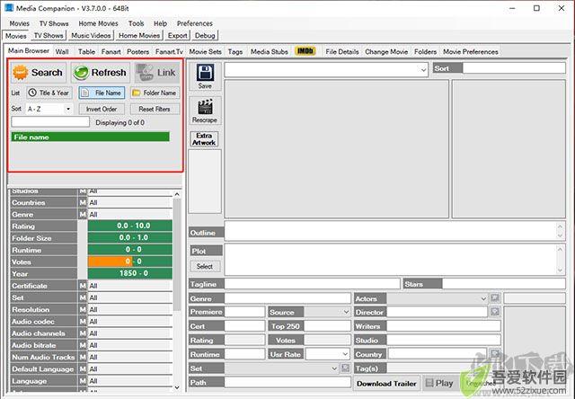The height and width of the screenshot is (399, 575).
Task: Click the Reset Filters button
Action: pyautogui.click(x=155, y=109)
